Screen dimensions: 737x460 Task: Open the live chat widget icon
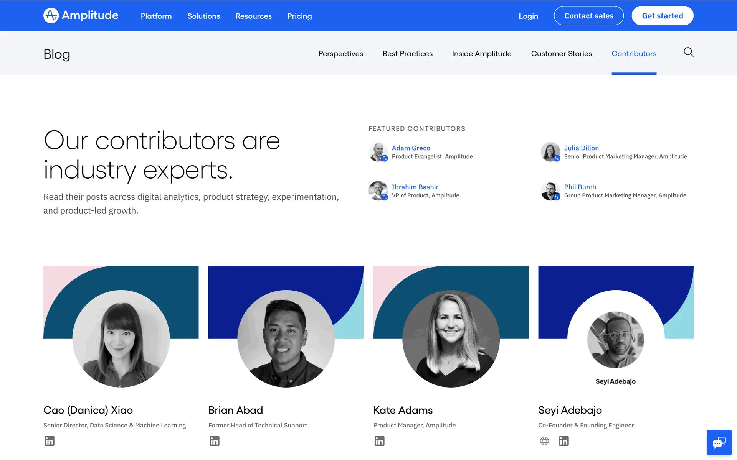[x=719, y=442]
